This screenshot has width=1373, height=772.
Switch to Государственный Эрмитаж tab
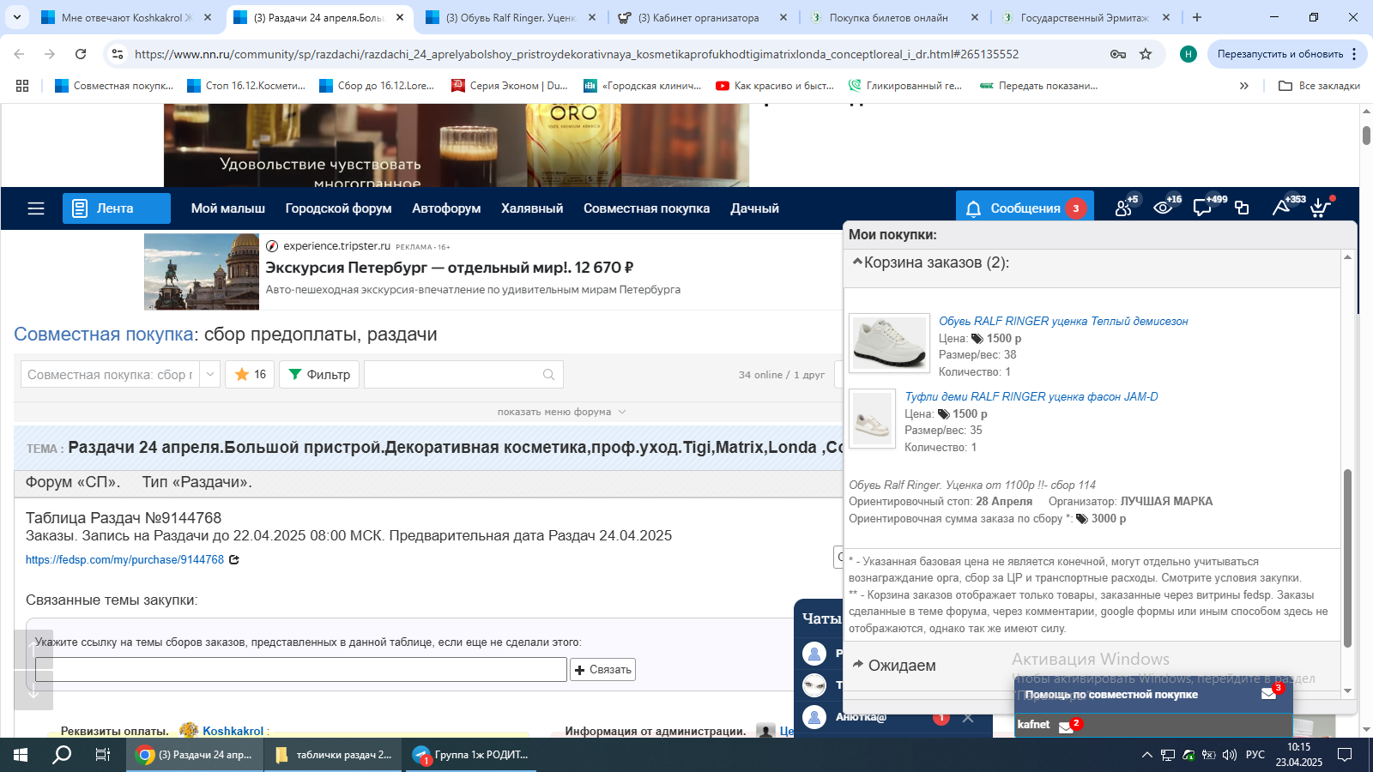click(x=1085, y=17)
